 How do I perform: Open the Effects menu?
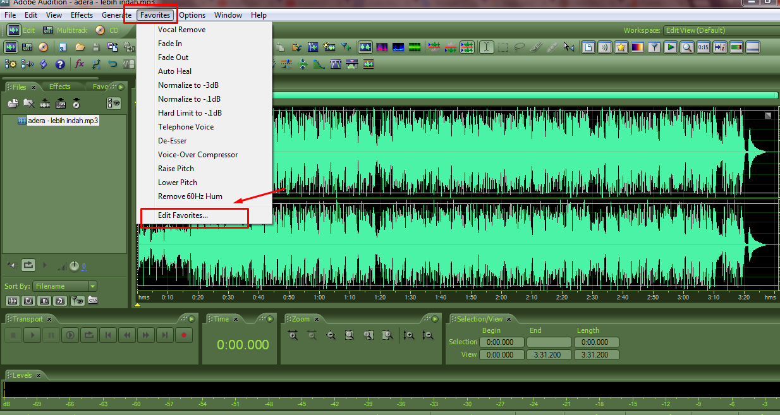tap(82, 15)
